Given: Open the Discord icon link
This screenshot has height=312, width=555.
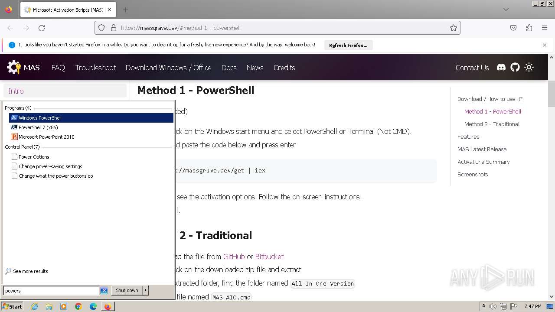Looking at the screenshot, I should coord(501,67).
